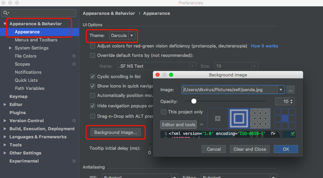323x178 pixels.
Task: Click Clear and Close button
Action: [x=250, y=149]
